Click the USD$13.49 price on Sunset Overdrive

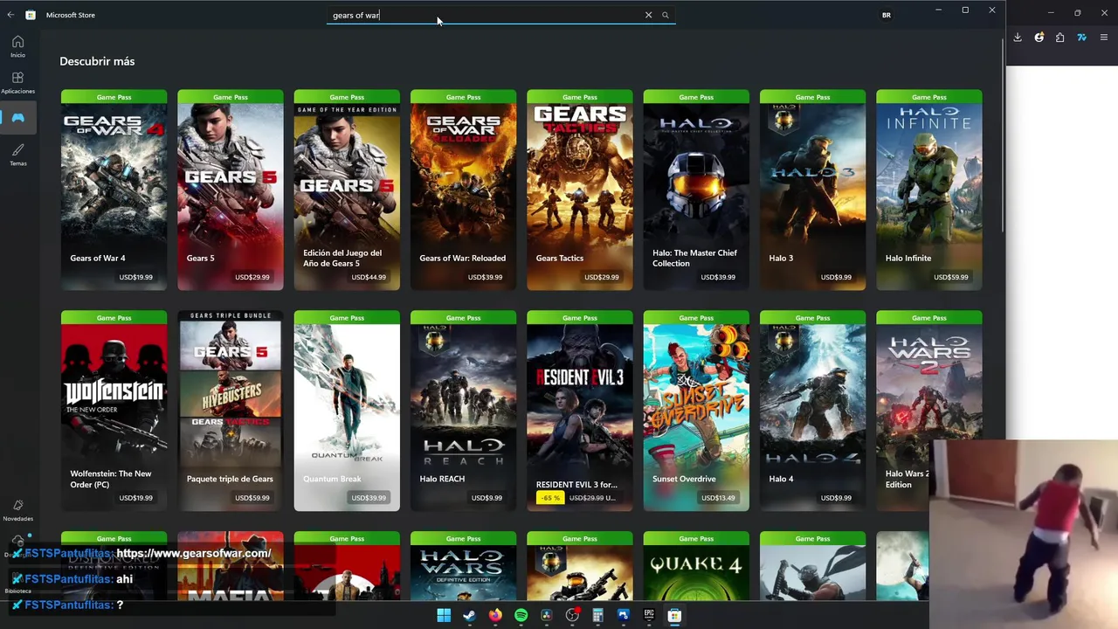tap(718, 498)
